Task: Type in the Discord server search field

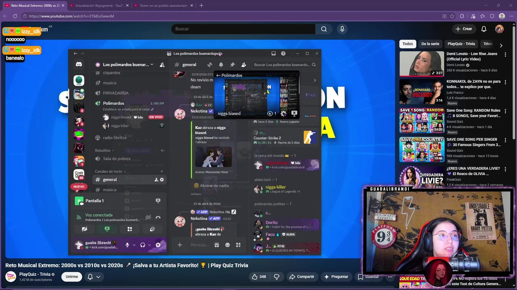Action: pyautogui.click(x=285, y=64)
